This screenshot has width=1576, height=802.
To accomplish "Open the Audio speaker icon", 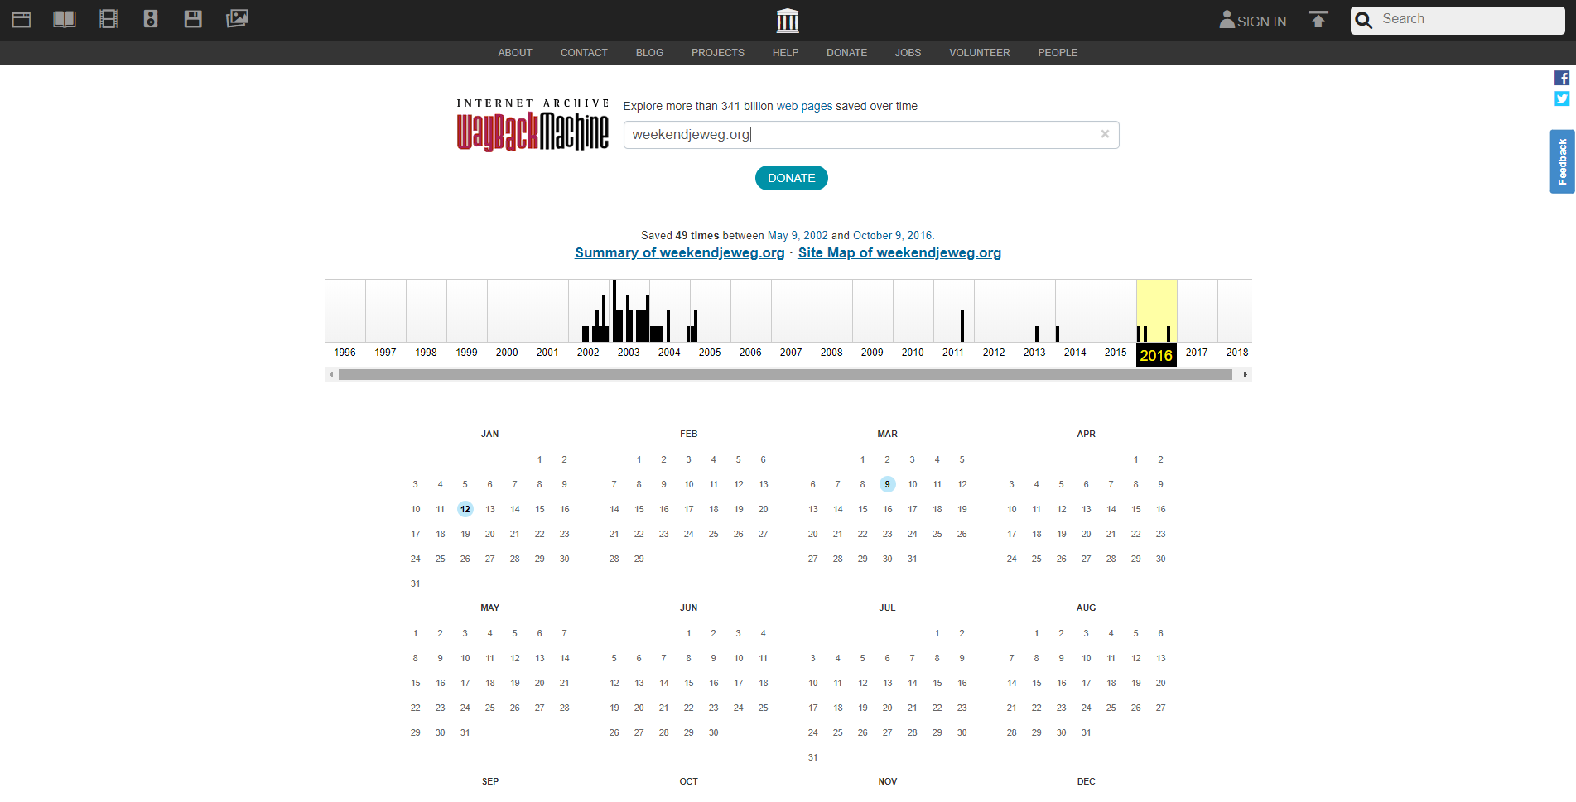I will click(x=151, y=19).
